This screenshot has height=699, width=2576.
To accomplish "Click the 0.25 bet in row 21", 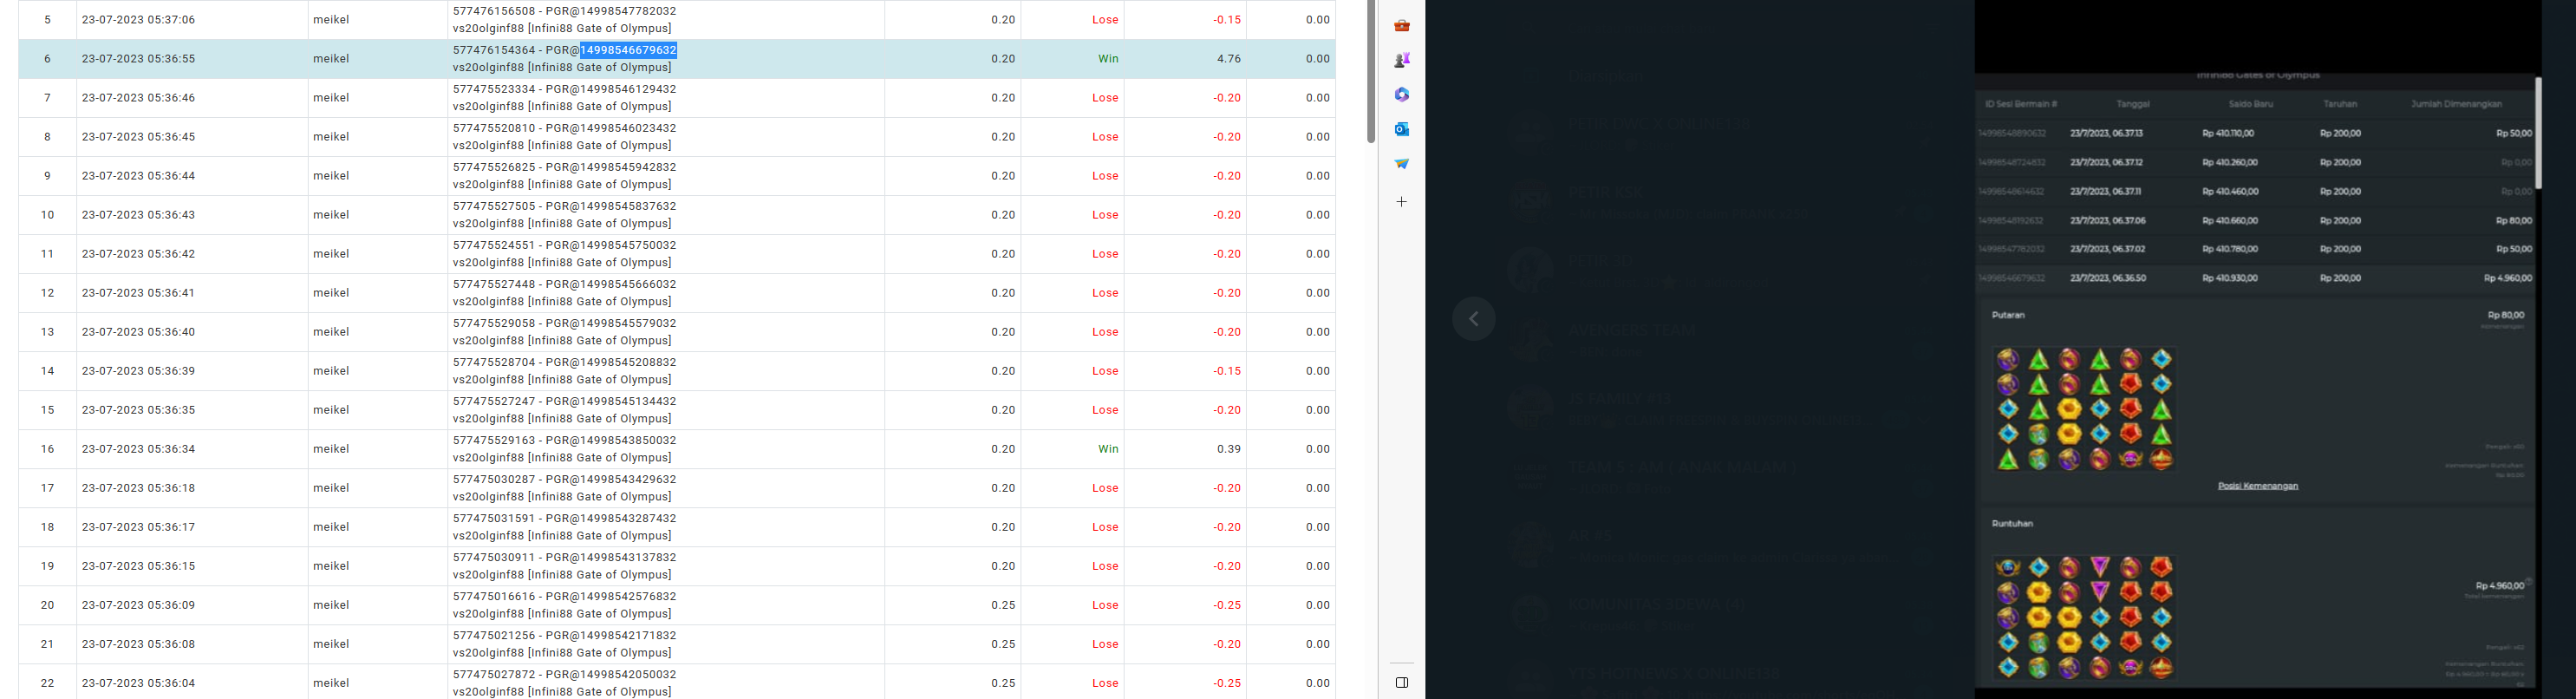I will [1003, 644].
